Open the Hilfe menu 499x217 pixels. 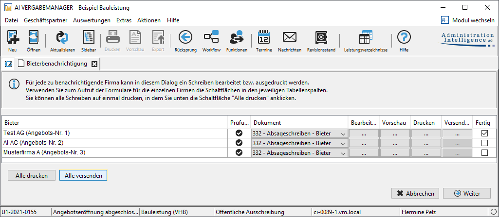173,20
